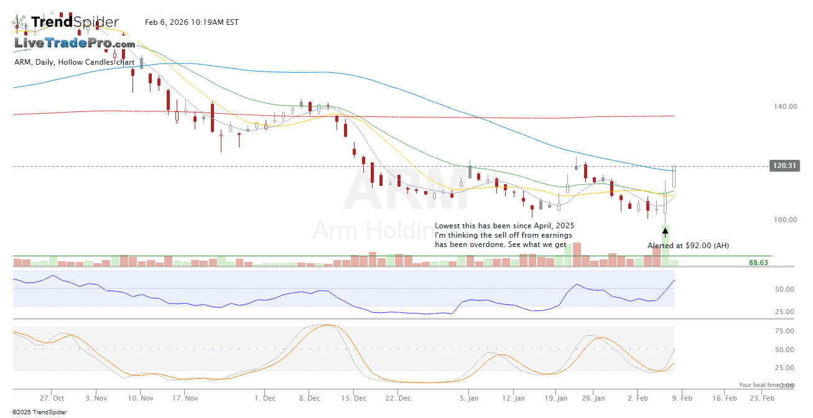Click the green 88.63 volume label
This screenshot has width=813, height=418.
(x=758, y=263)
